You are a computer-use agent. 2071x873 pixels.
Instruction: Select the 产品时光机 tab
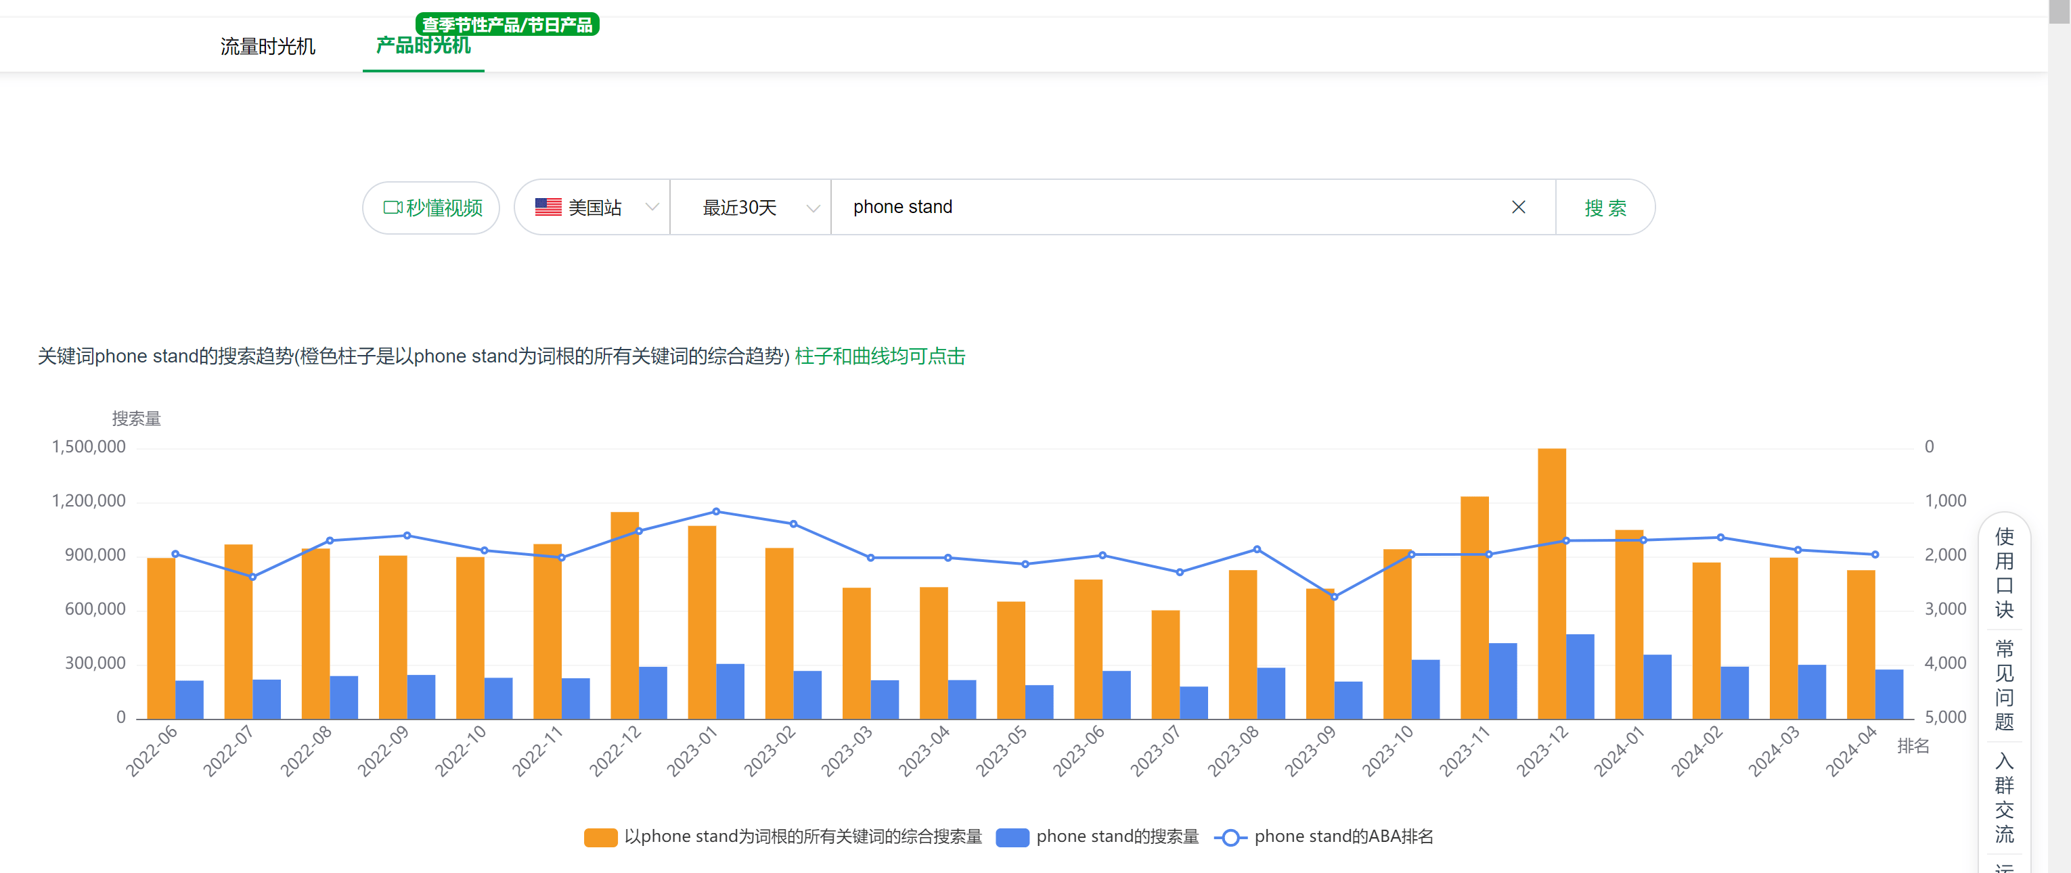(423, 47)
